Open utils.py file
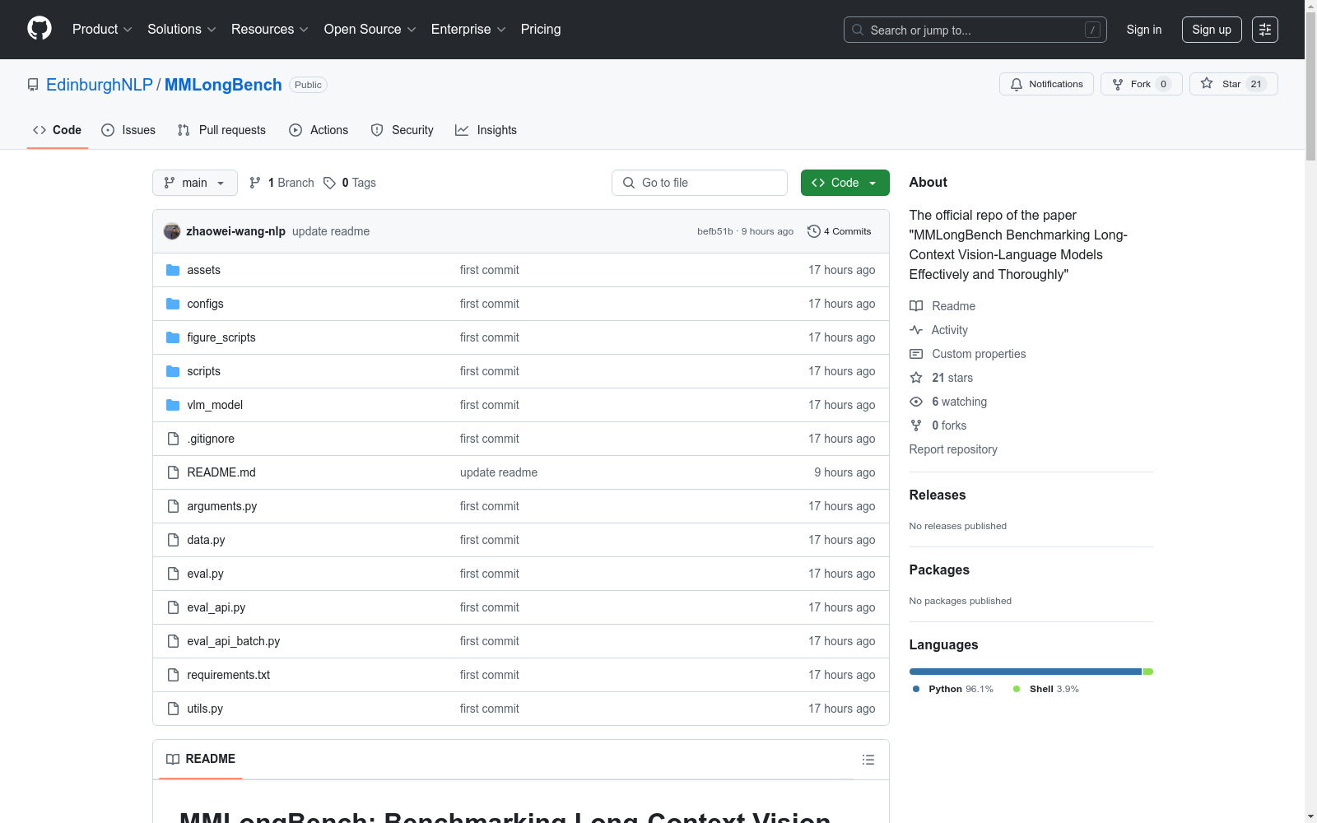This screenshot has height=823, width=1317. pyautogui.click(x=205, y=709)
